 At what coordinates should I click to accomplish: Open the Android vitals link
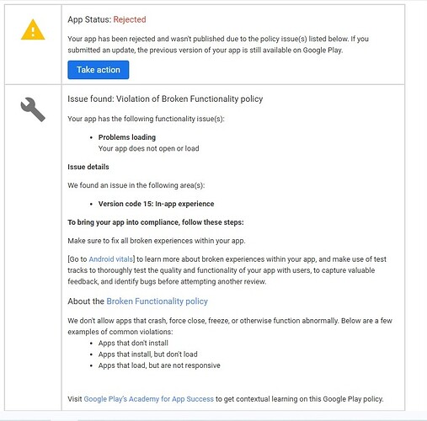[x=111, y=259]
